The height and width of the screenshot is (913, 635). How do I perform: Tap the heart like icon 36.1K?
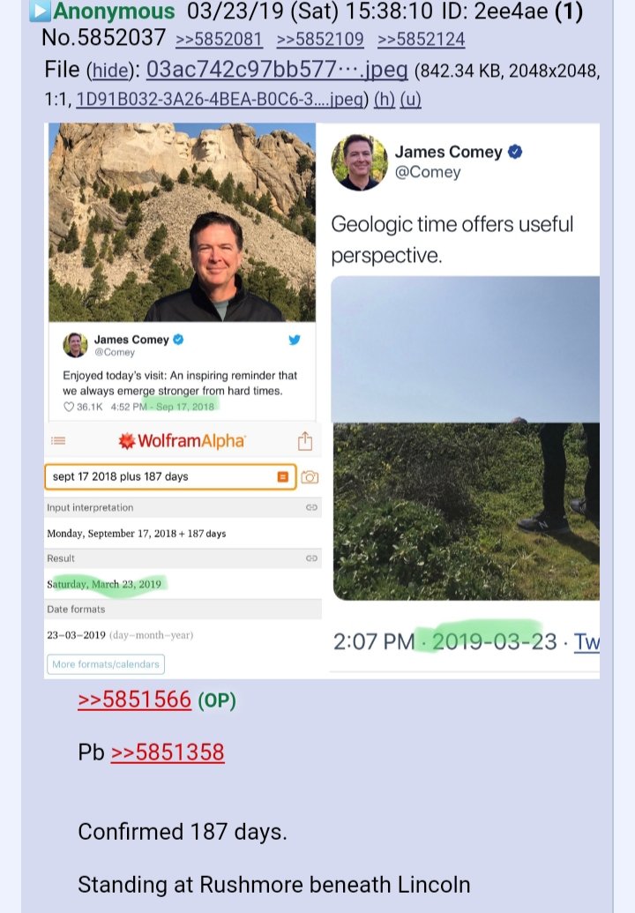pos(69,407)
